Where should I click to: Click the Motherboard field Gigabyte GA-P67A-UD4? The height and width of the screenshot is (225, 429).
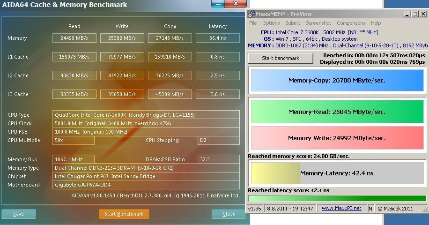pos(146,185)
